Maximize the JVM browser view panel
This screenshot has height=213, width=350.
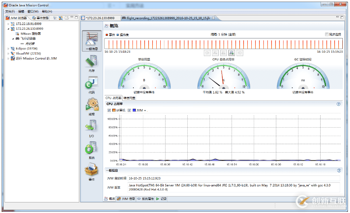77,17
